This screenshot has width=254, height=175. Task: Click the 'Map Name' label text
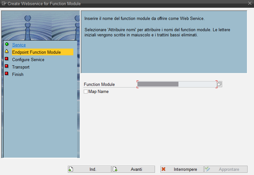[98, 92]
